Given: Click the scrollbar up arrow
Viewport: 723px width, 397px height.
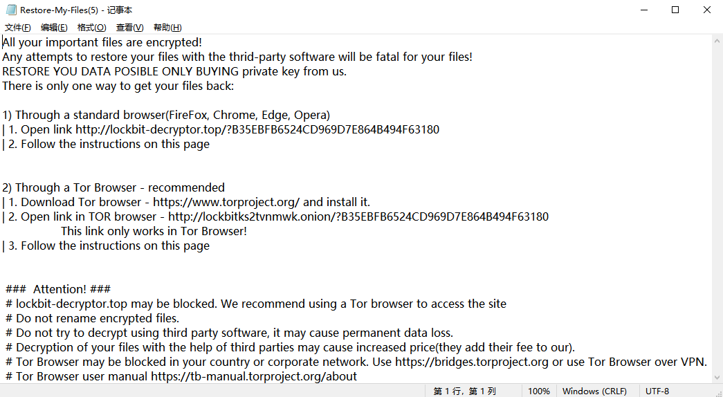Looking at the screenshot, I should 717,41.
